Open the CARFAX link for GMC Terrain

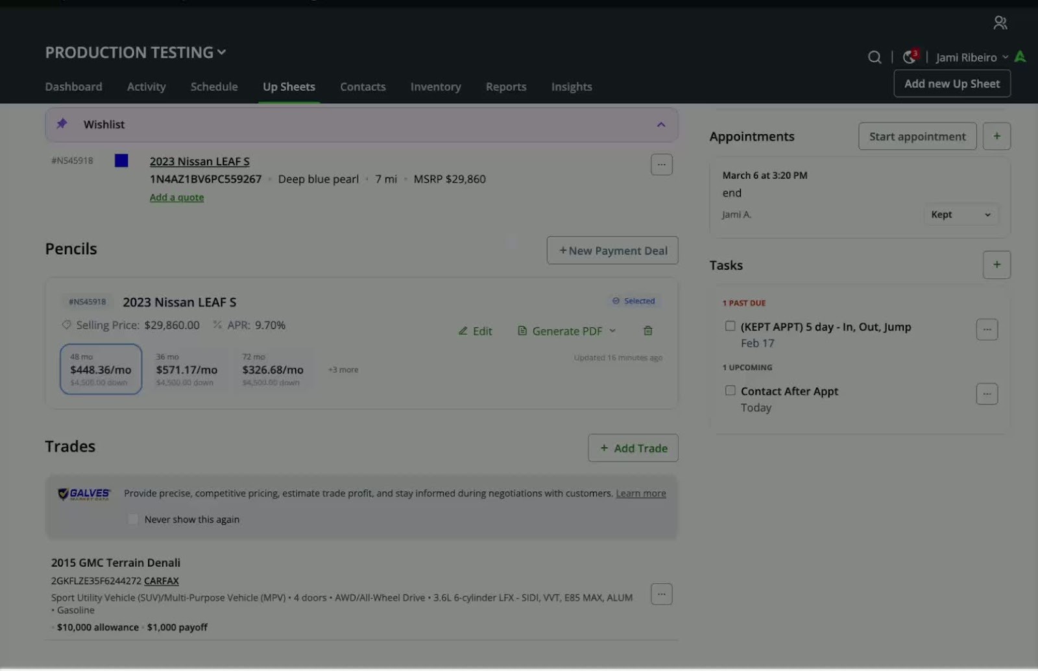point(161,582)
